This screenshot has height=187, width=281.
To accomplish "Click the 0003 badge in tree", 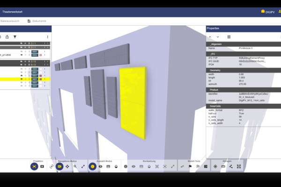I will 35,69.
